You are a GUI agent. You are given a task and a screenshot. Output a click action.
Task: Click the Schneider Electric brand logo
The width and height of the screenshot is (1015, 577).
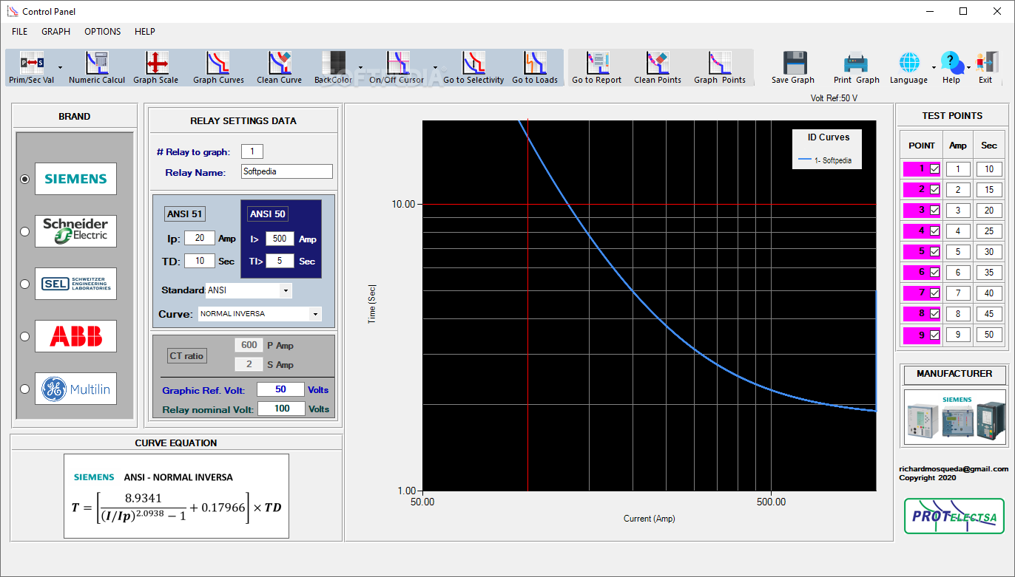click(75, 231)
